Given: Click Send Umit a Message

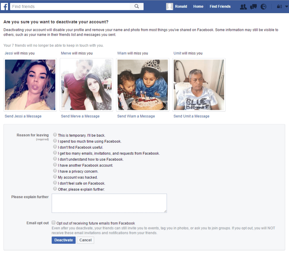Looking at the screenshot, I should click(191, 116).
